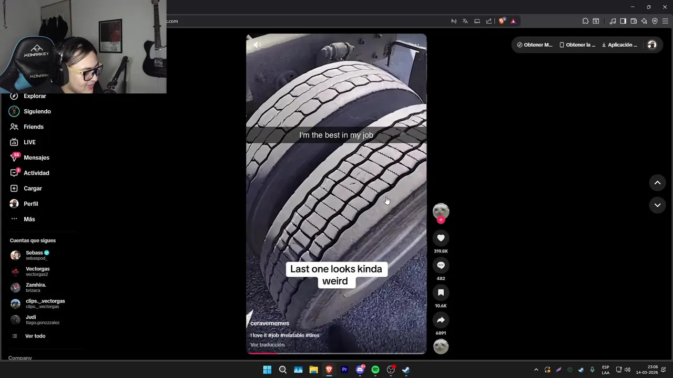Open the spinning sound disc below share count

click(x=441, y=346)
